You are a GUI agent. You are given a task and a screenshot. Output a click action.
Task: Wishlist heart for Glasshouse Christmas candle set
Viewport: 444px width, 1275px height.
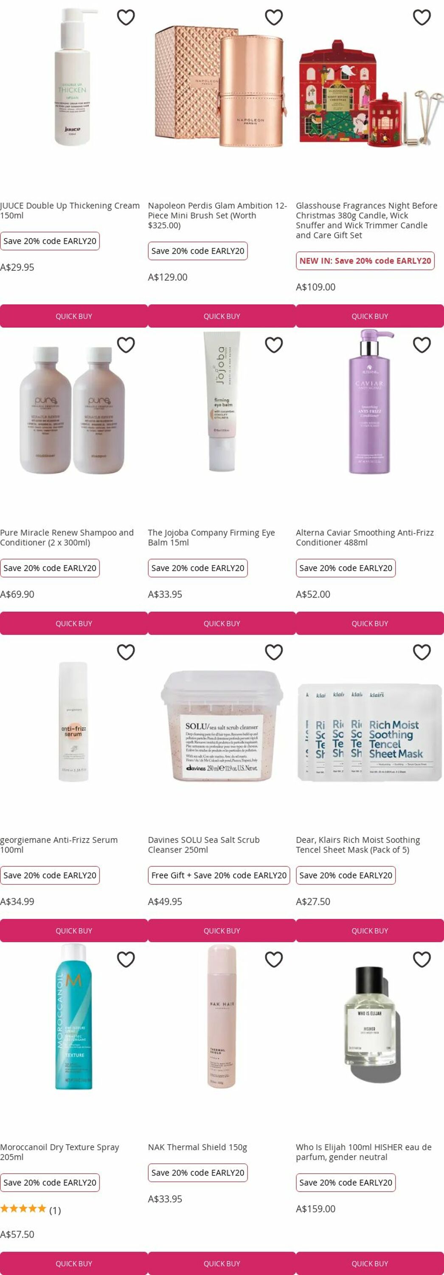point(421,17)
